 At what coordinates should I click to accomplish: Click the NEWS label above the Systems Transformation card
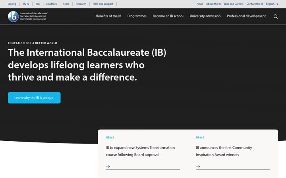[110, 138]
